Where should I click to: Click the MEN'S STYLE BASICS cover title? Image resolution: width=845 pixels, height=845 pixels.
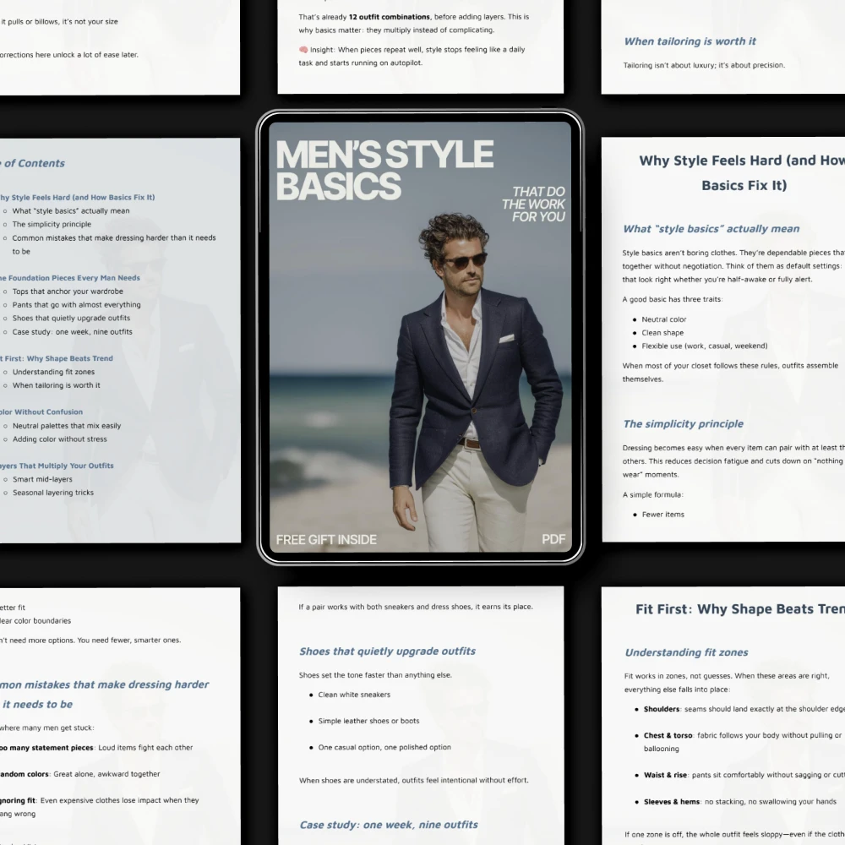point(384,171)
